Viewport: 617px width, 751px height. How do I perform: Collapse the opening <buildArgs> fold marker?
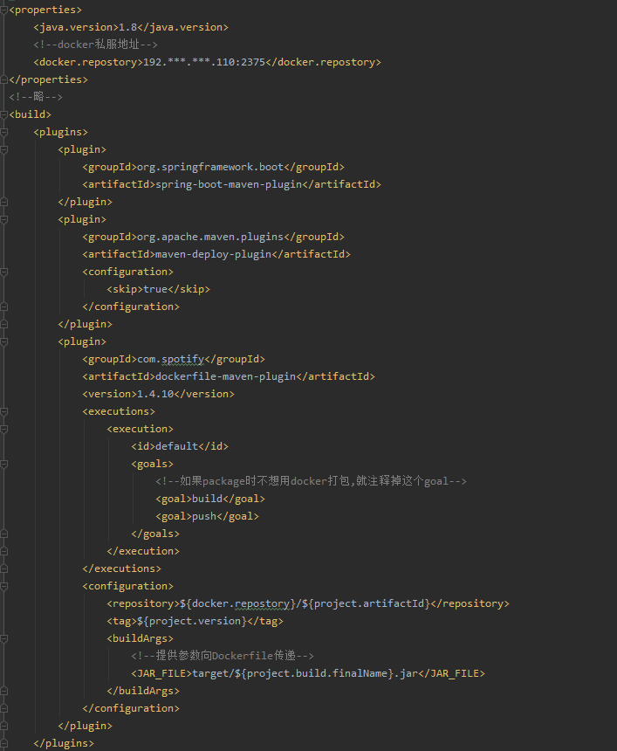click(x=3, y=638)
